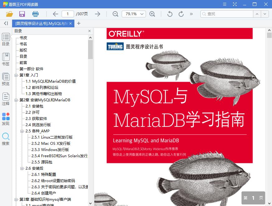The image size is (272, 206).
Task: Click the page number input field
Action: [x=68, y=14]
